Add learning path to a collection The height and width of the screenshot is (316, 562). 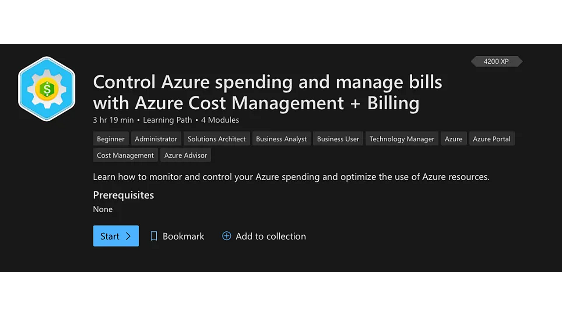(x=264, y=236)
